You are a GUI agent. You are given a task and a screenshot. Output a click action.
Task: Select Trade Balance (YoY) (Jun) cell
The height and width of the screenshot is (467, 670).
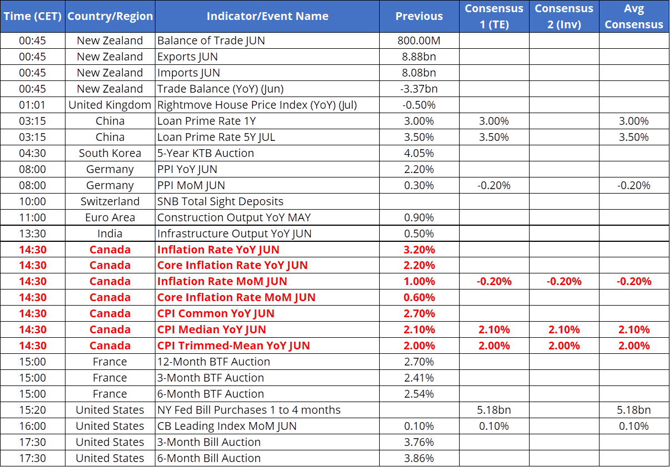coord(268,89)
